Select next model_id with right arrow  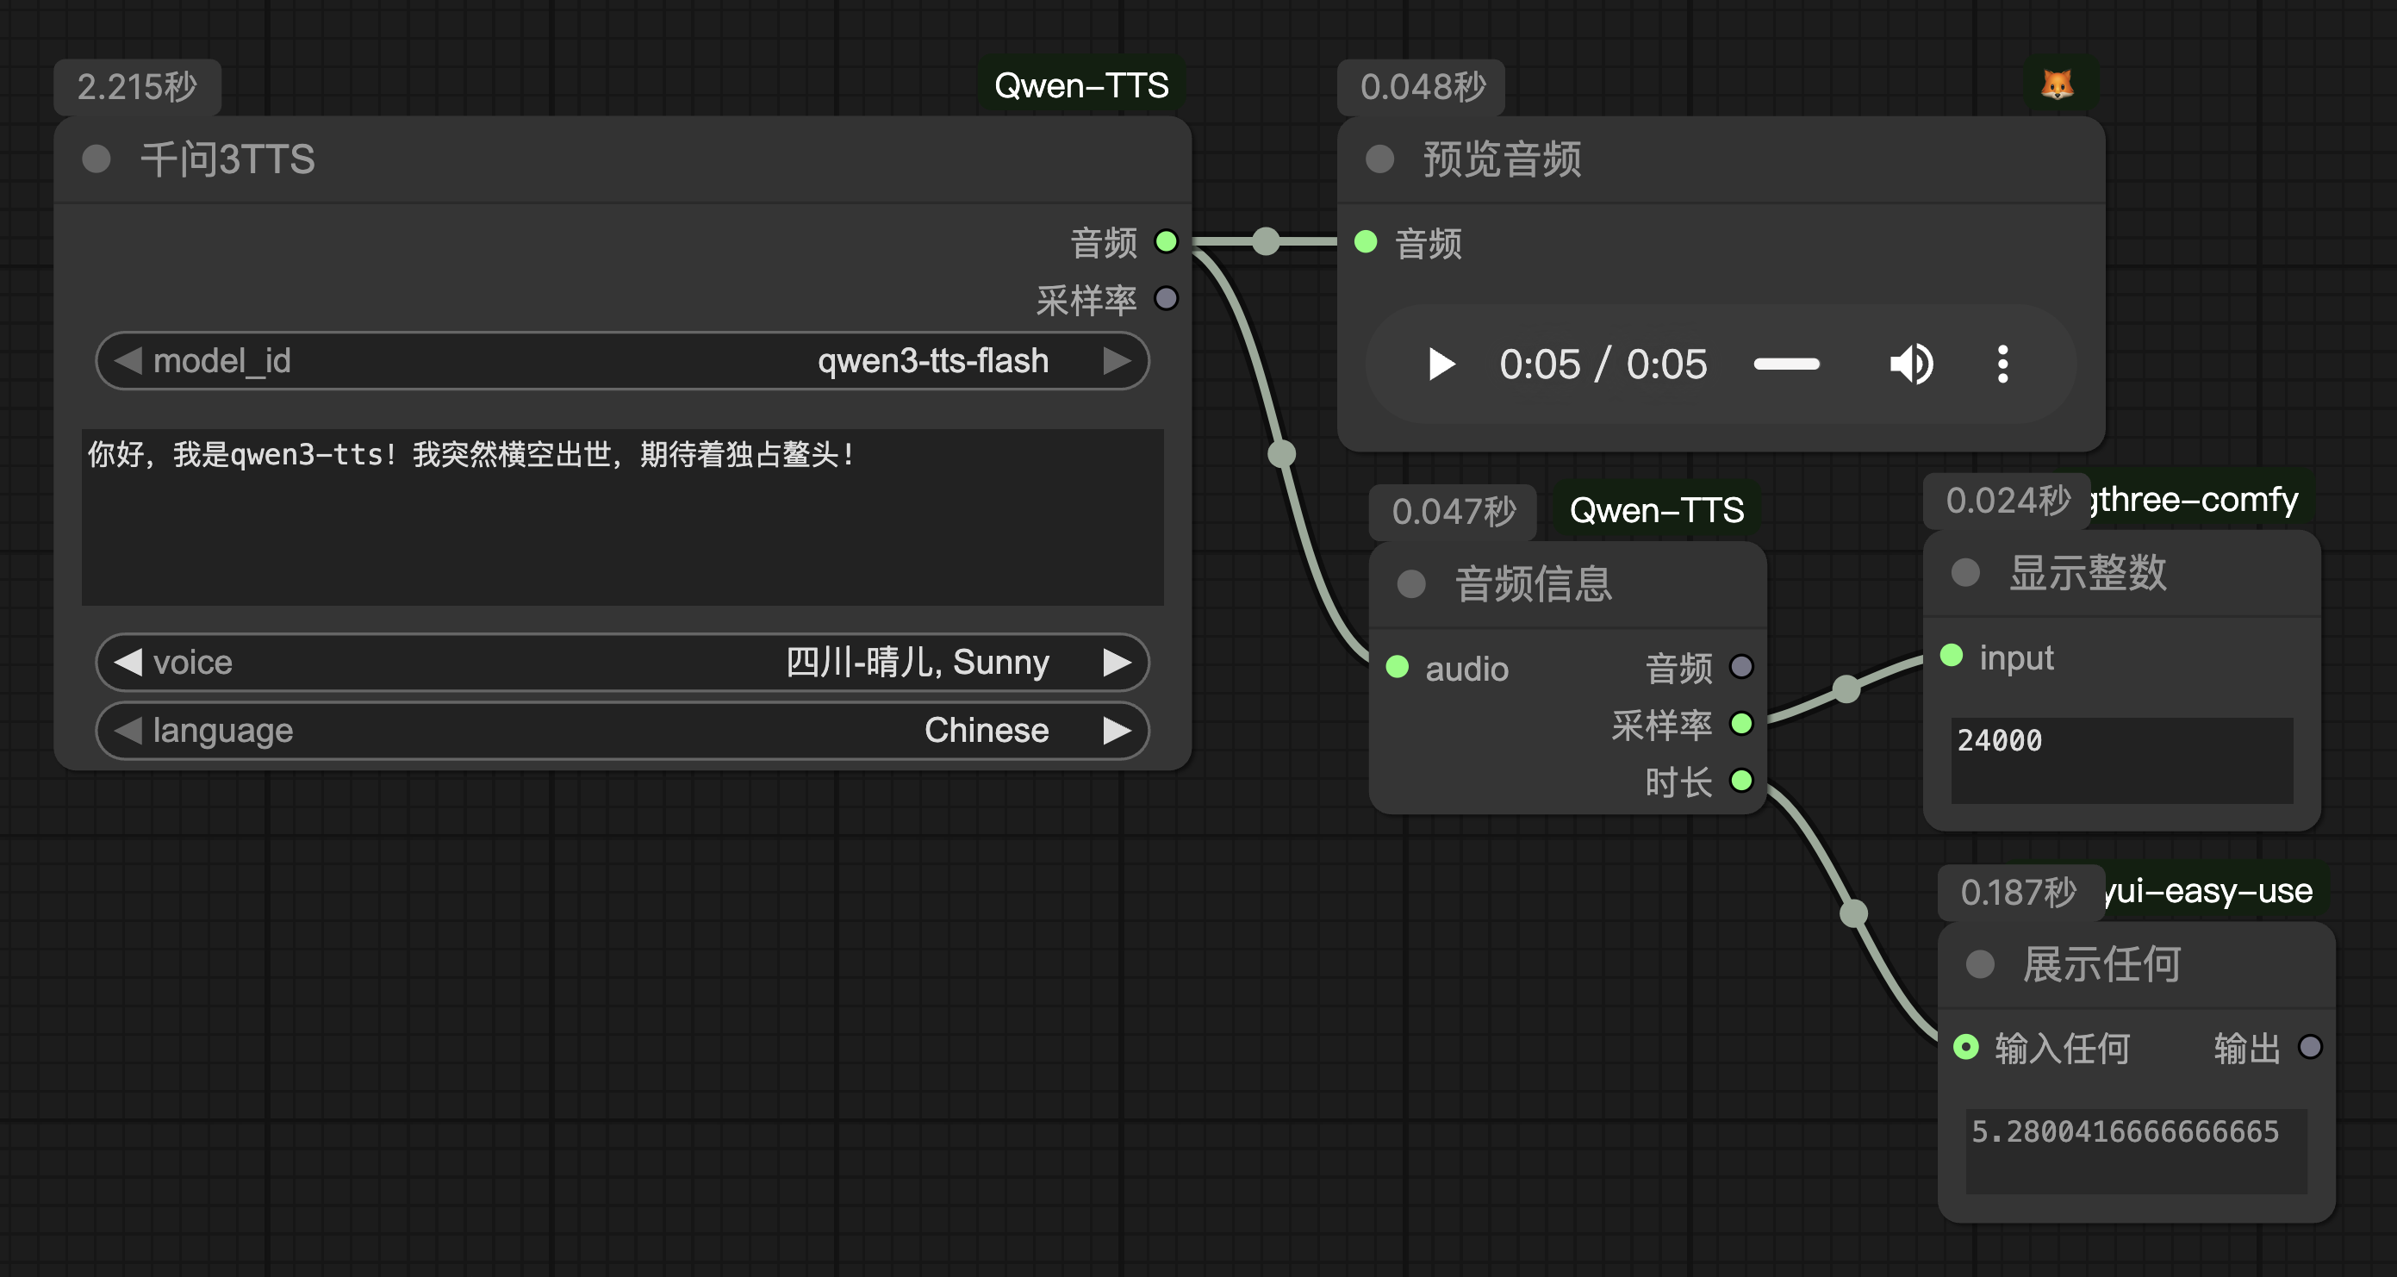(1118, 360)
